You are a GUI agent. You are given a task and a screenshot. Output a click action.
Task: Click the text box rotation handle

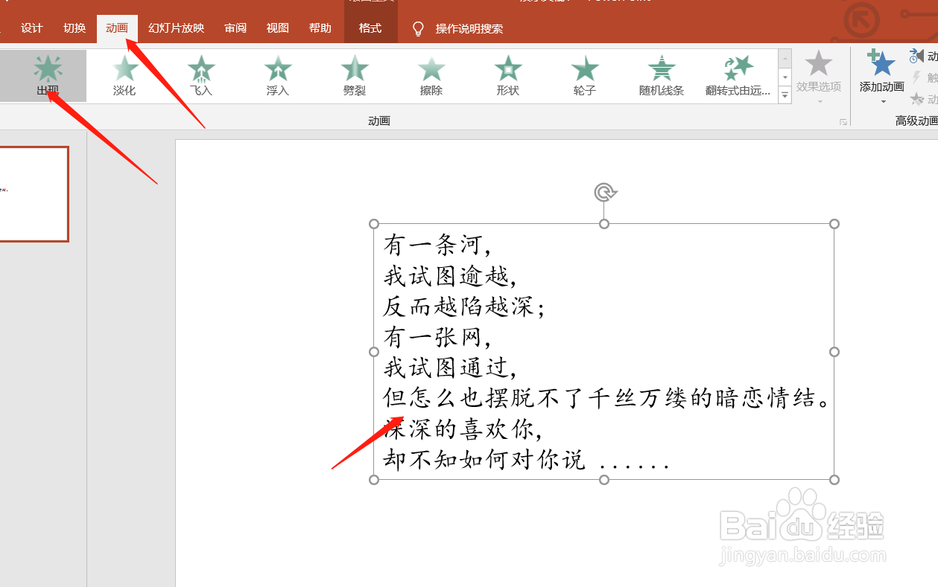pyautogui.click(x=604, y=193)
